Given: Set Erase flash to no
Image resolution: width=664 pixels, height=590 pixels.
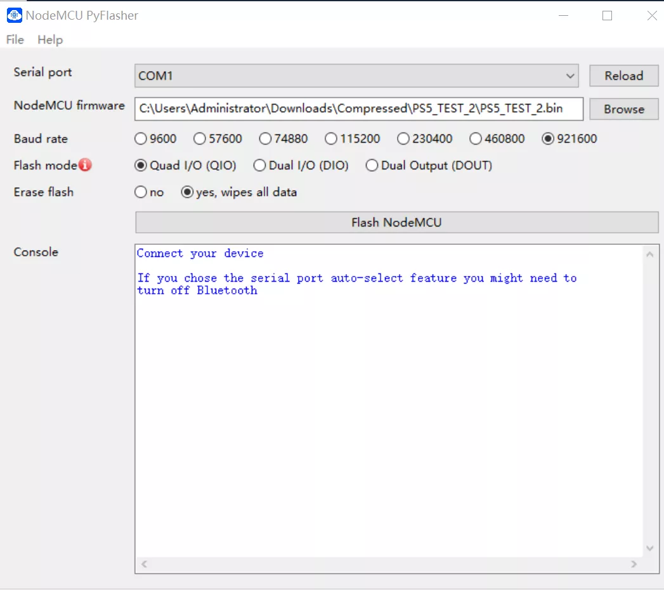Looking at the screenshot, I should [x=141, y=192].
